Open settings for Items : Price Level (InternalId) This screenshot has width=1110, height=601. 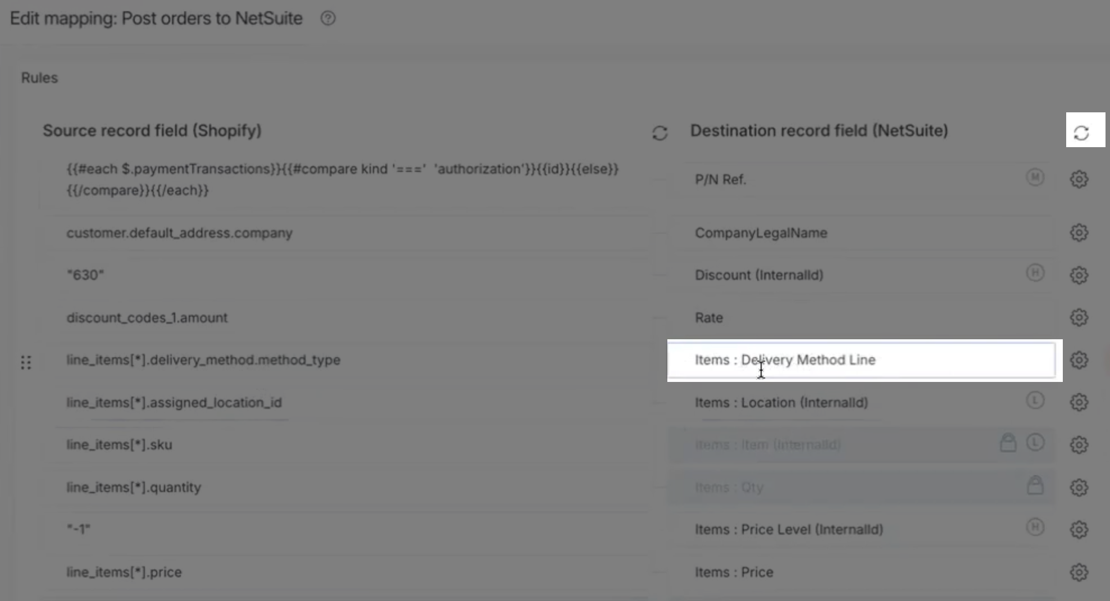tap(1079, 530)
